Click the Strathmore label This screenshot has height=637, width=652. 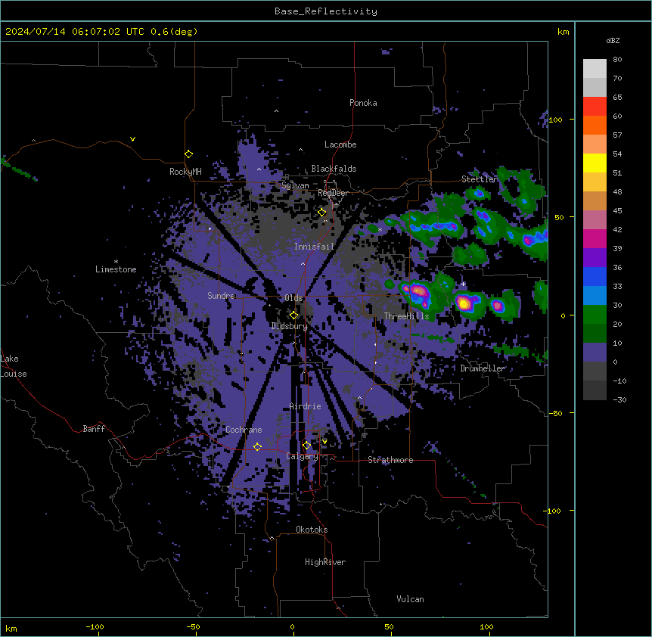point(390,460)
